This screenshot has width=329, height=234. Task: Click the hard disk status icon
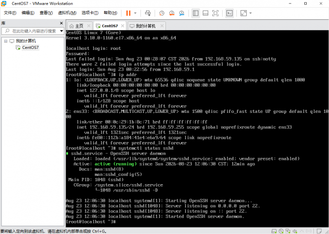pos(274,232)
